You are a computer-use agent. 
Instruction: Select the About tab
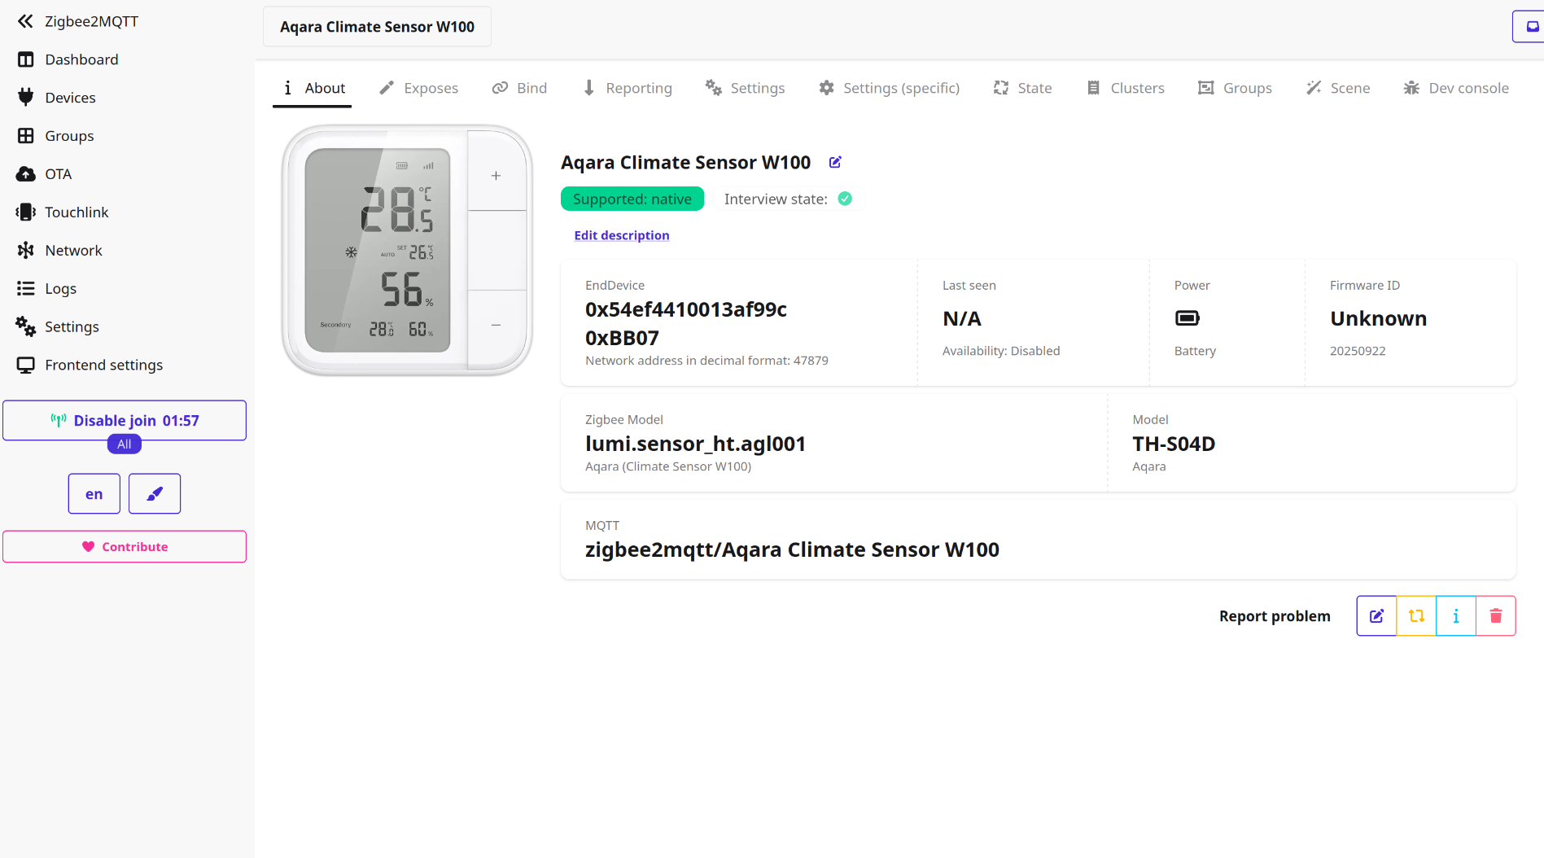(313, 88)
